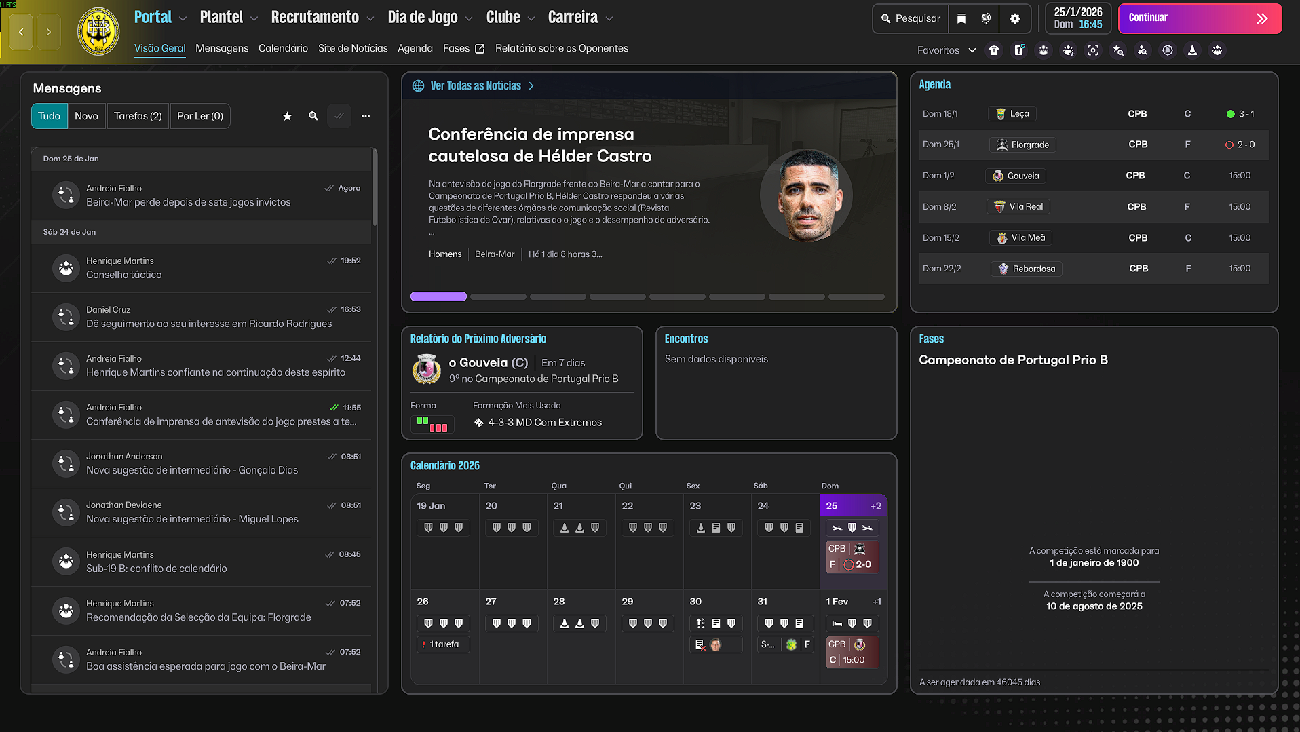Click the star search scouting shortcut icon
This screenshot has height=732, width=1300.
click(x=1118, y=50)
